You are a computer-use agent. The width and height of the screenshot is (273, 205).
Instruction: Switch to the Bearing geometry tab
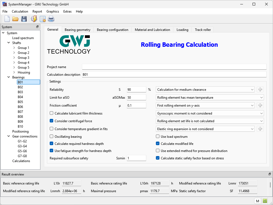click(x=77, y=30)
